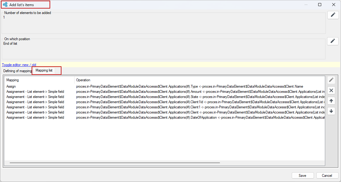Screen dimensions: 341x182
Task: Select the Assign mapping row
Action: [x=165, y=86]
